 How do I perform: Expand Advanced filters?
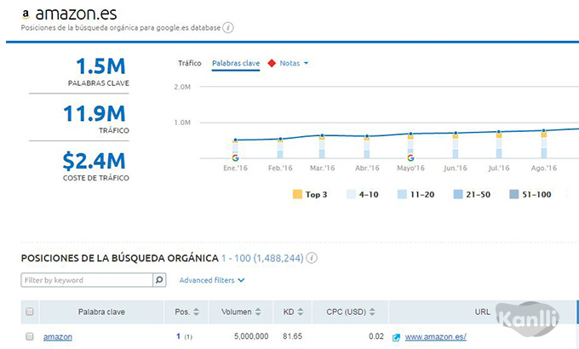(211, 280)
